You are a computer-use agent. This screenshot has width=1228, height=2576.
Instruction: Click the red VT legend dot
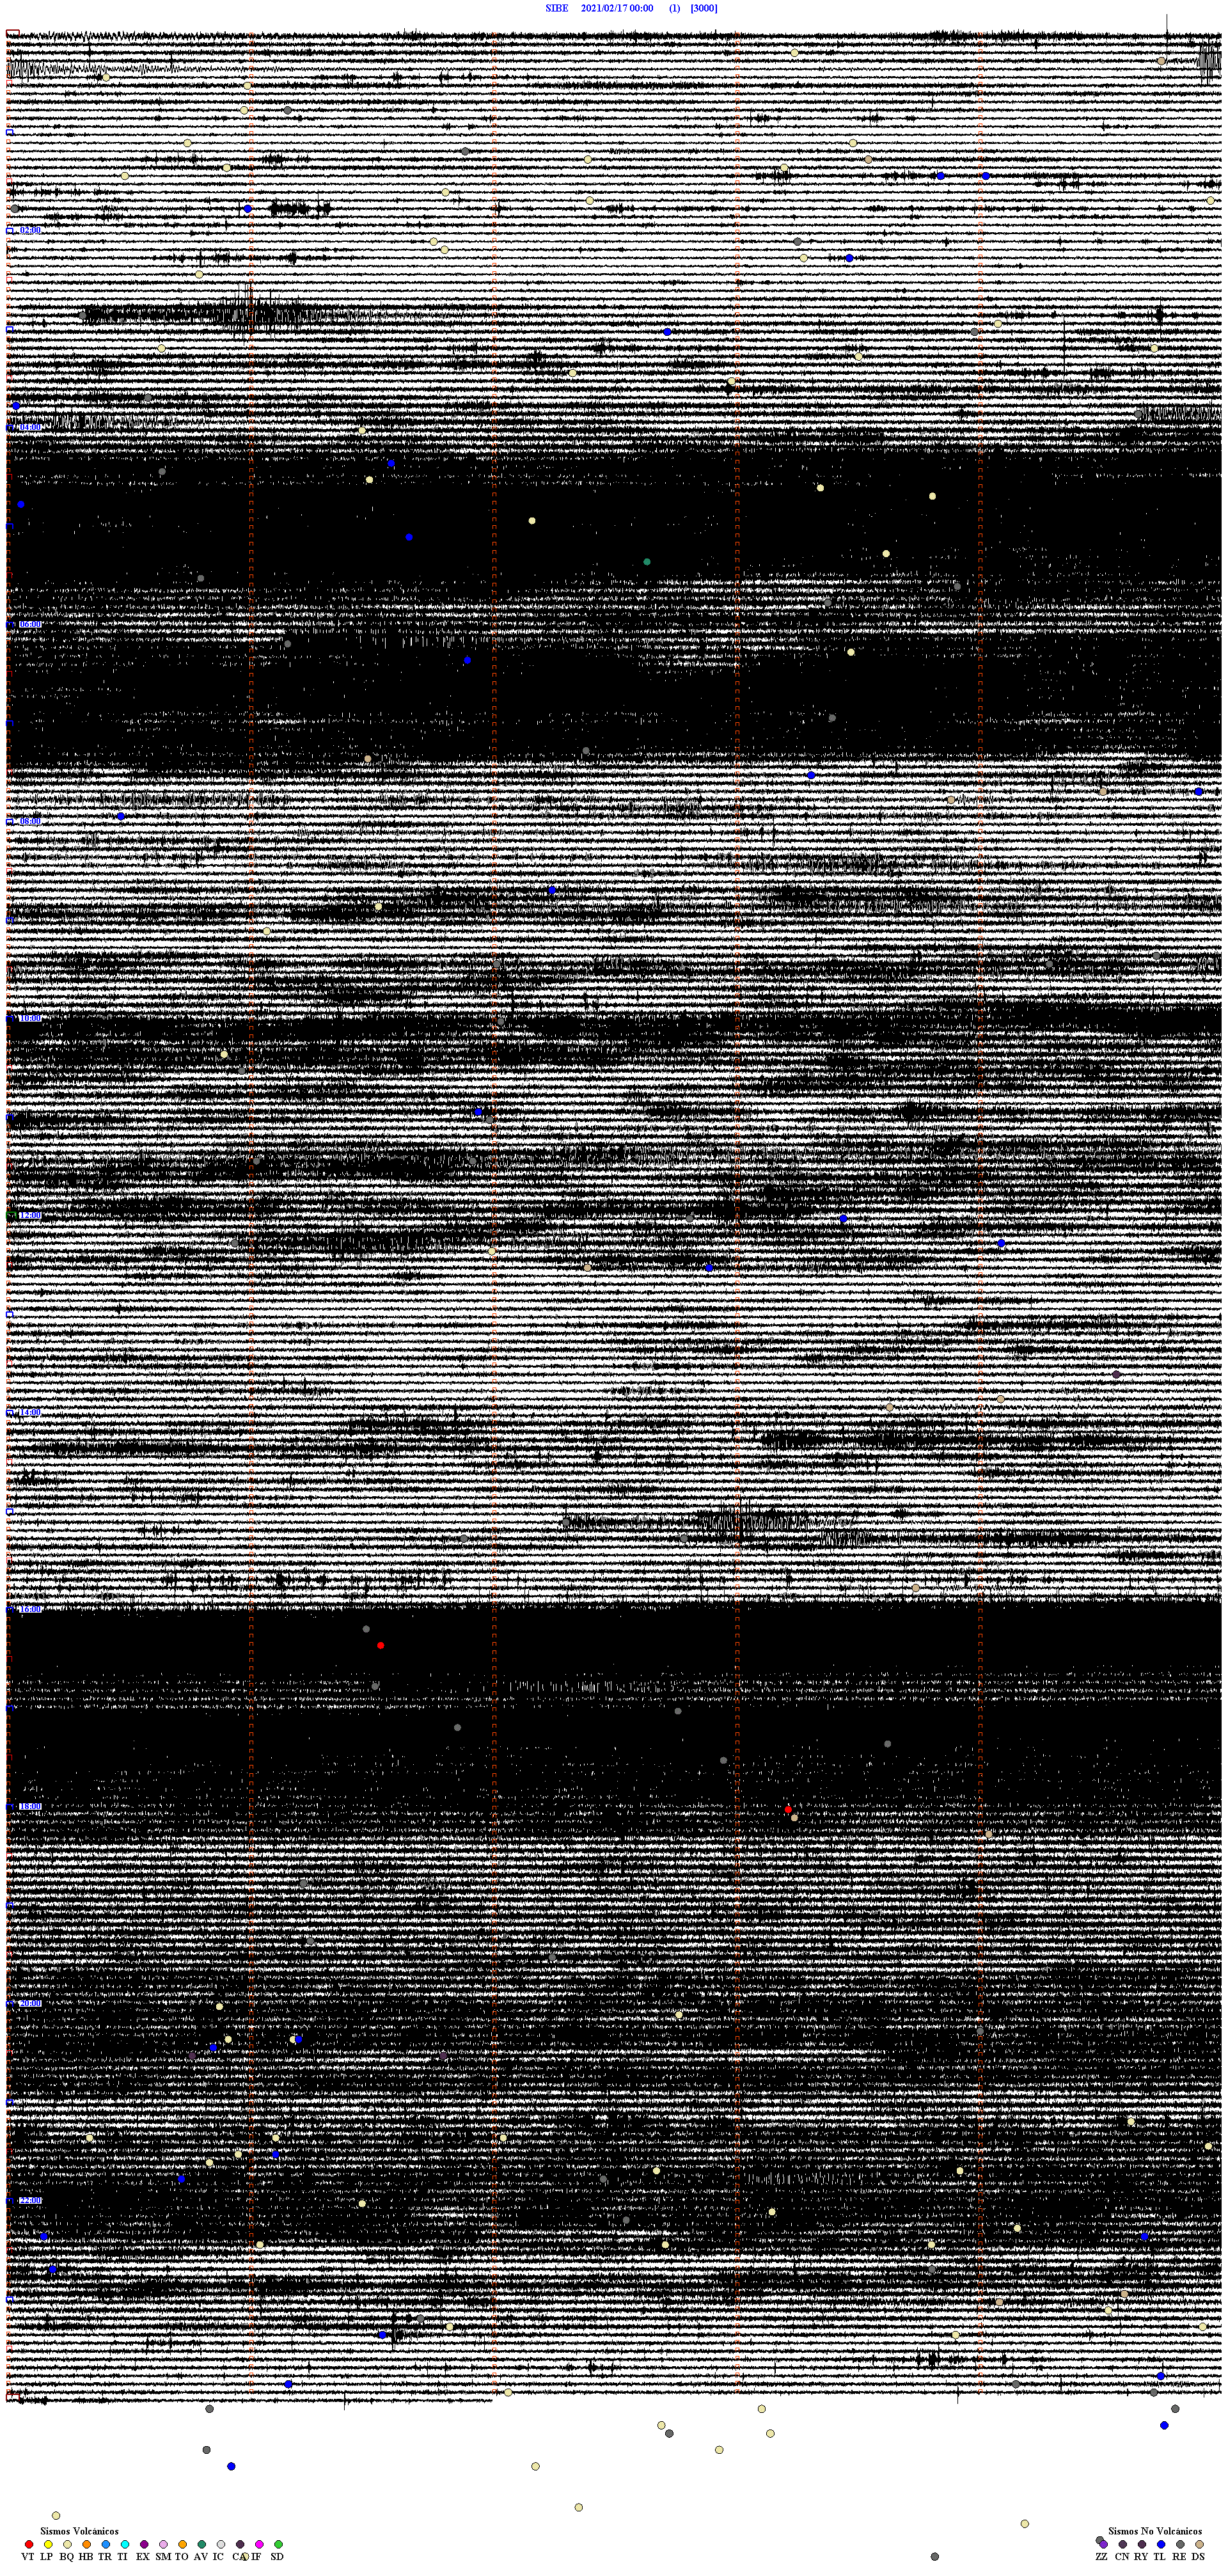point(29,2544)
